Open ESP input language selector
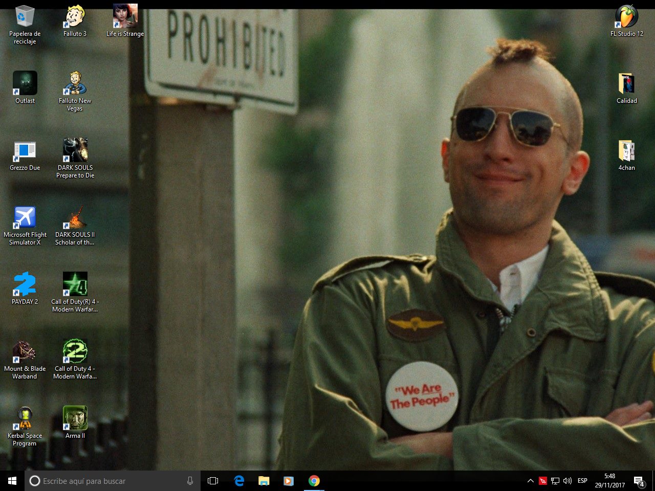This screenshot has height=491, width=655. (x=582, y=481)
